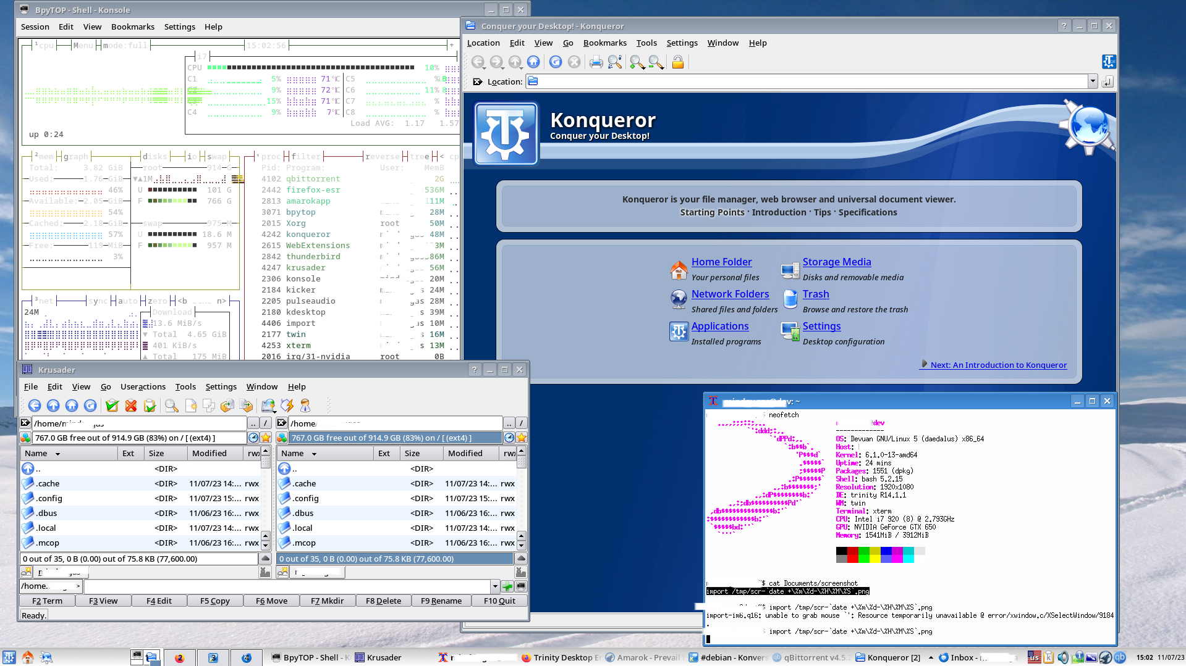Open Tools menu in Konqueror
The width and height of the screenshot is (1186, 666).
[x=646, y=43]
